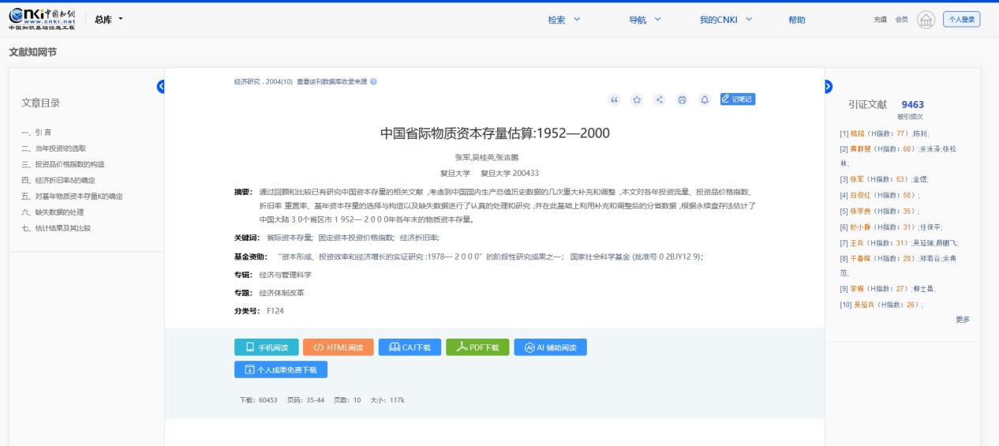Open the 总库 database dropdown
The height and width of the screenshot is (446, 999).
point(109,20)
